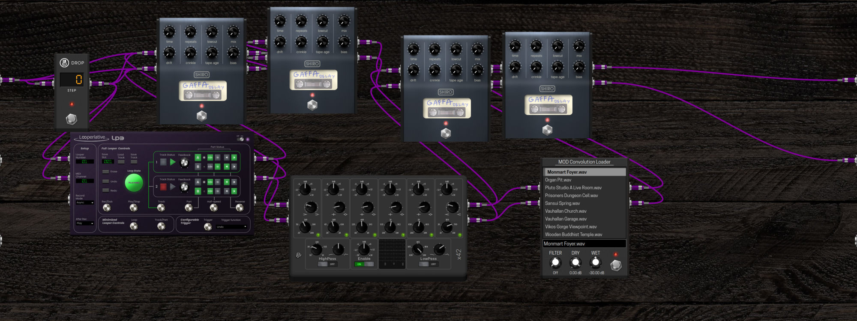Click the DROP pedal STEP display
Image resolution: width=857 pixels, height=321 pixels.
point(72,80)
